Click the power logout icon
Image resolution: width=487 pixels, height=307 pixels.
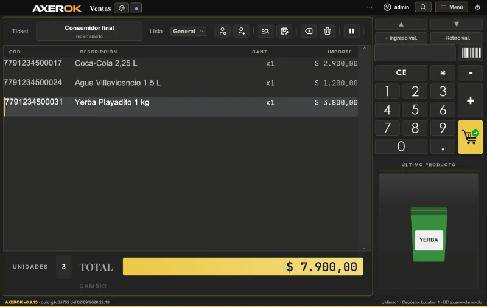[x=477, y=7]
